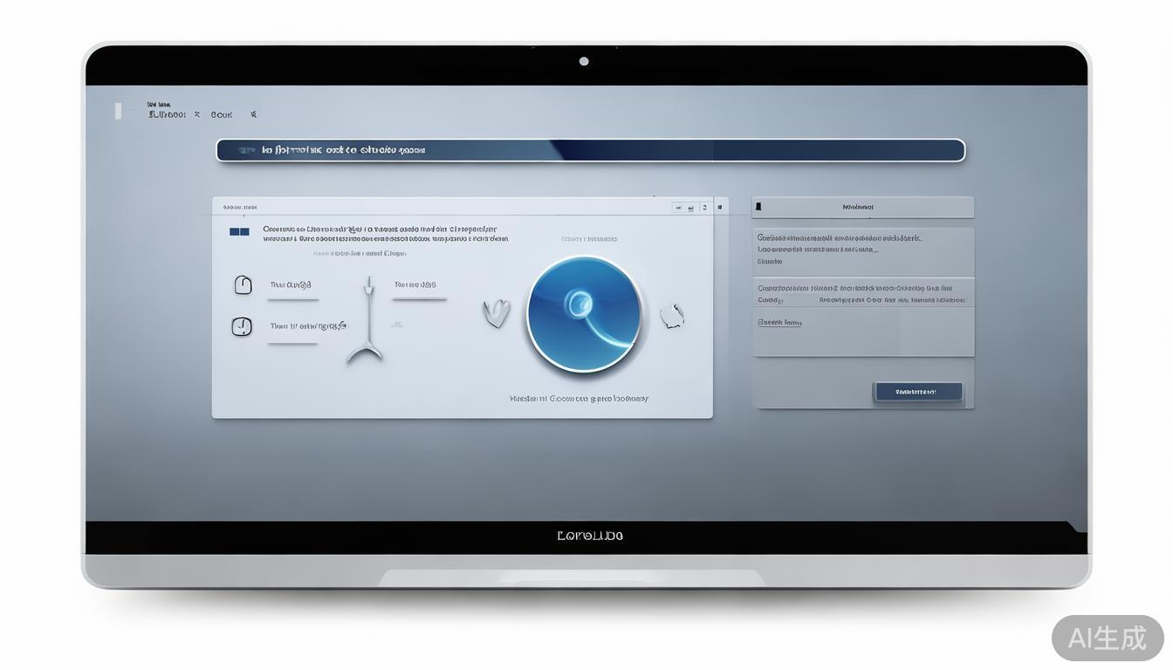
Task: Click the white vertical bar icon at top-left
Action: 118,111
